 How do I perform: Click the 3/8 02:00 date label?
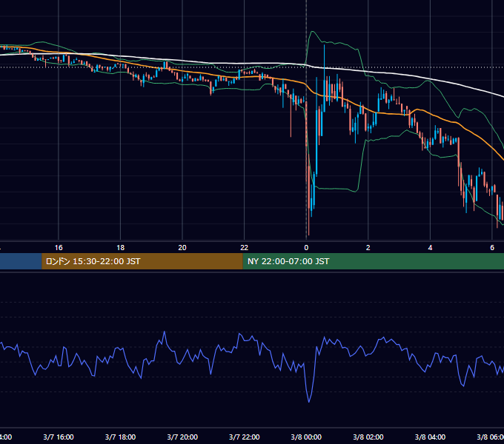(x=368, y=437)
